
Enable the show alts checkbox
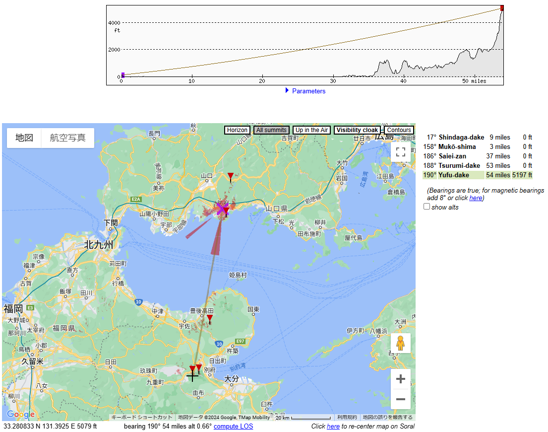tap(426, 207)
